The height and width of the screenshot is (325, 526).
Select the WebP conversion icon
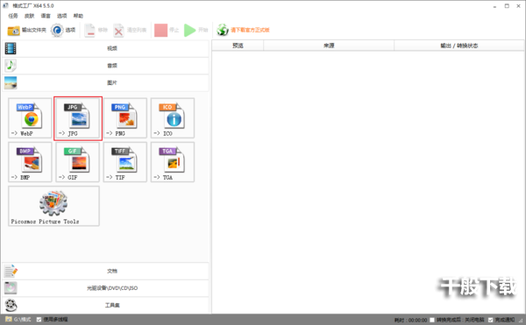click(x=30, y=118)
